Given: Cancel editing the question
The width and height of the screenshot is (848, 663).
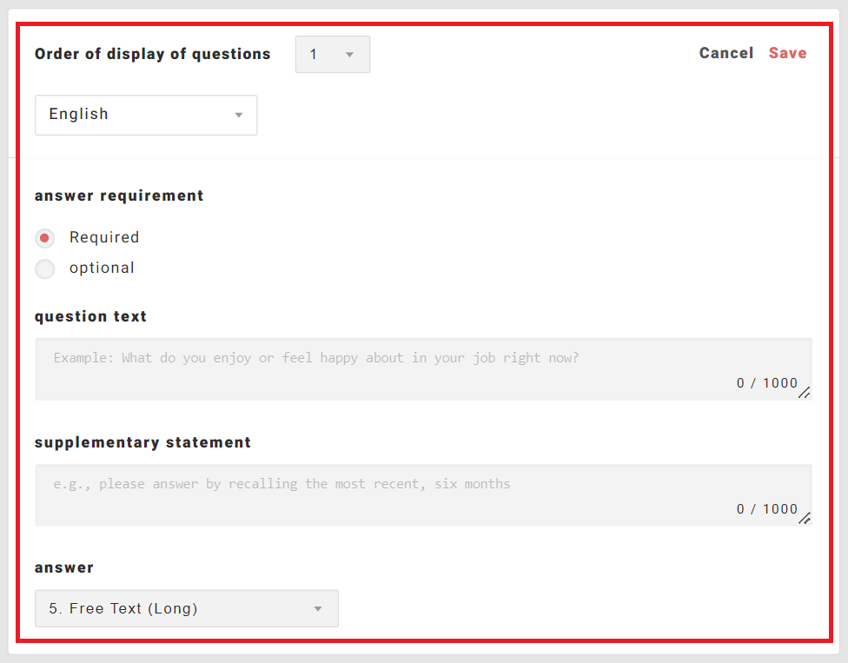Looking at the screenshot, I should 725,53.
